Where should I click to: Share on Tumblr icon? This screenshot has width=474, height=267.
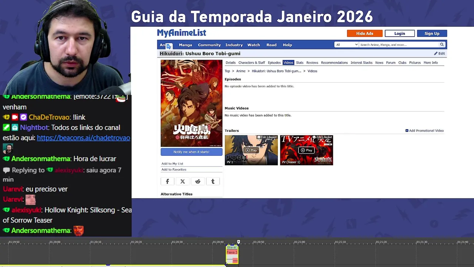point(213,181)
